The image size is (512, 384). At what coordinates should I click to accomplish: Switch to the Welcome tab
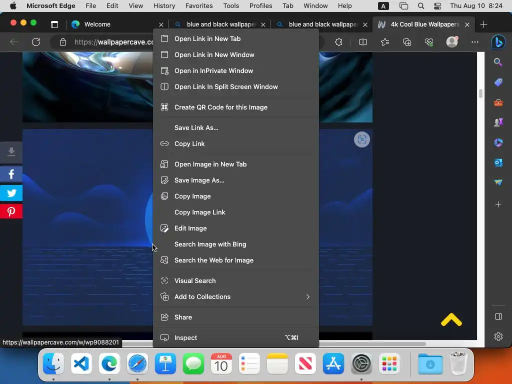pyautogui.click(x=117, y=24)
